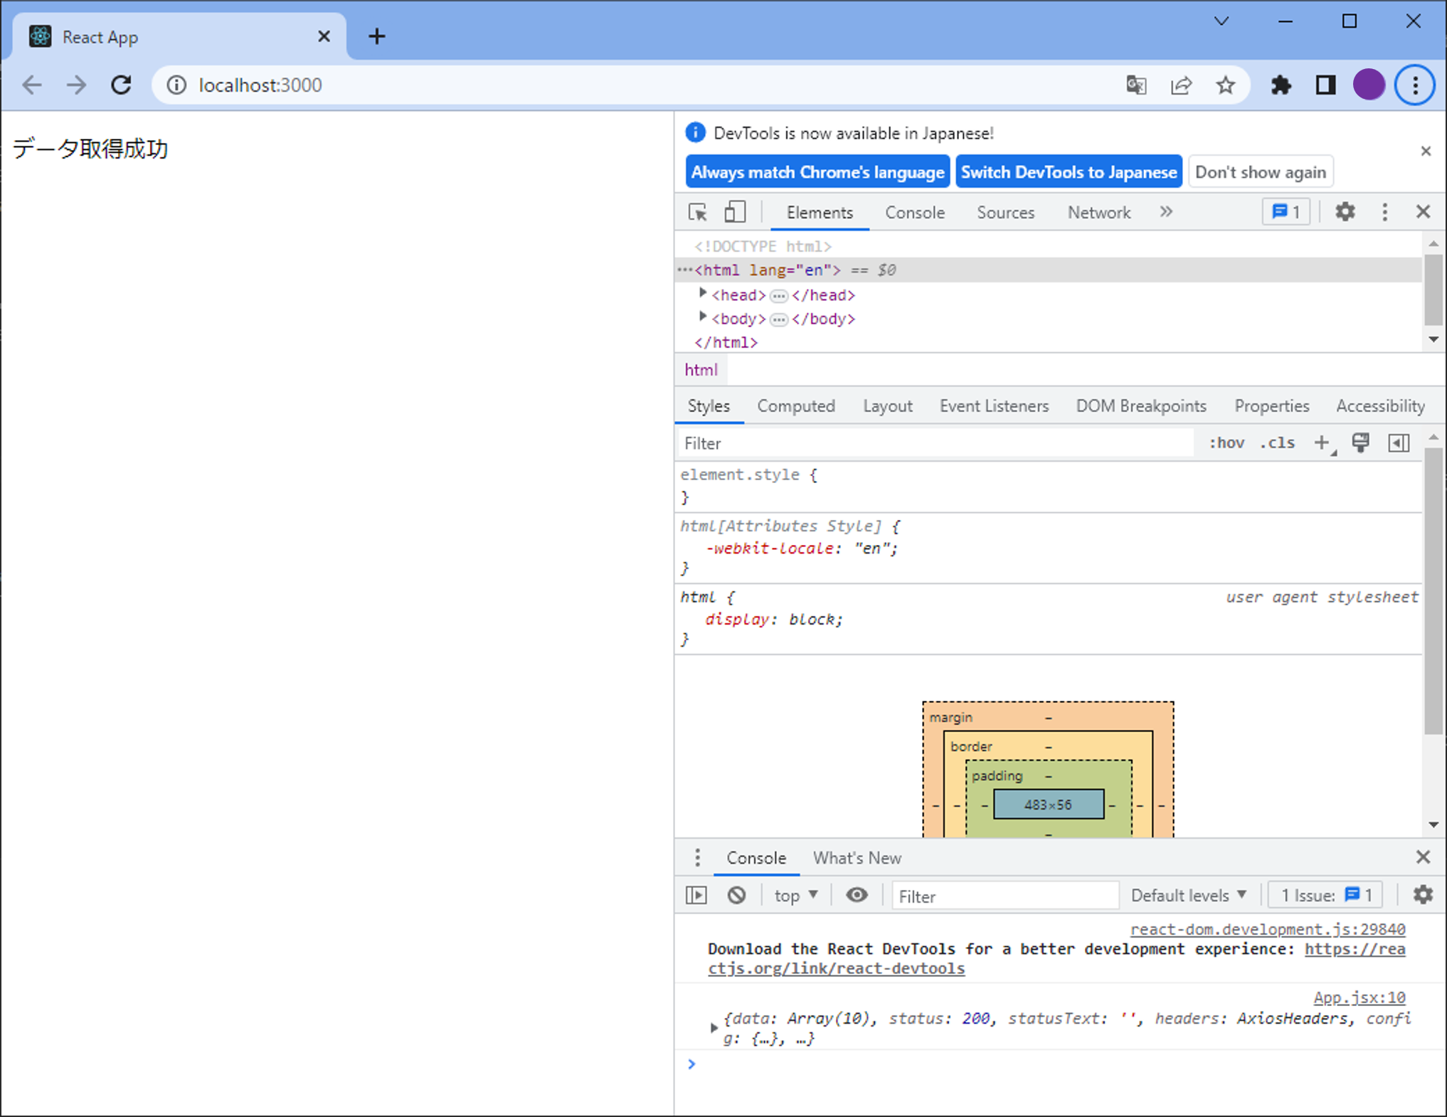Click the box model content size
The width and height of the screenshot is (1447, 1117).
coord(1049,805)
